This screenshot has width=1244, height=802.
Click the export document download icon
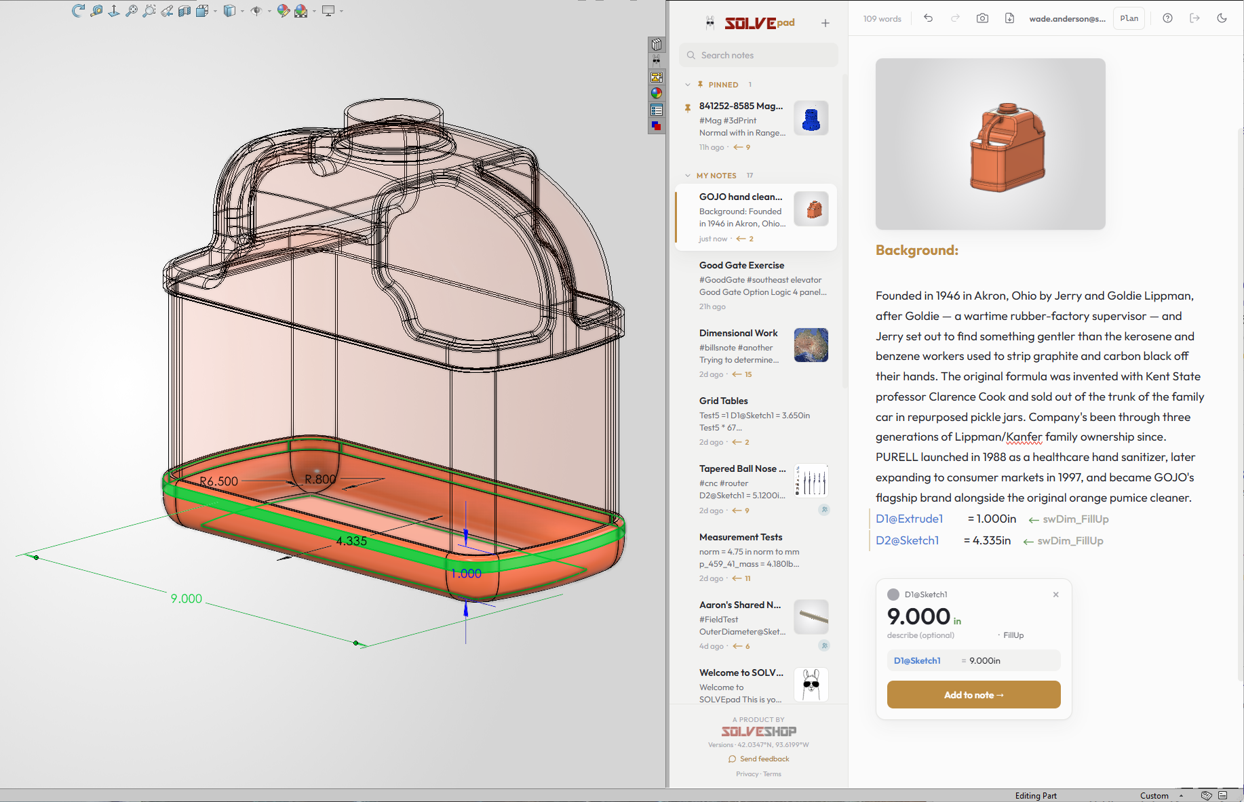tap(1009, 18)
